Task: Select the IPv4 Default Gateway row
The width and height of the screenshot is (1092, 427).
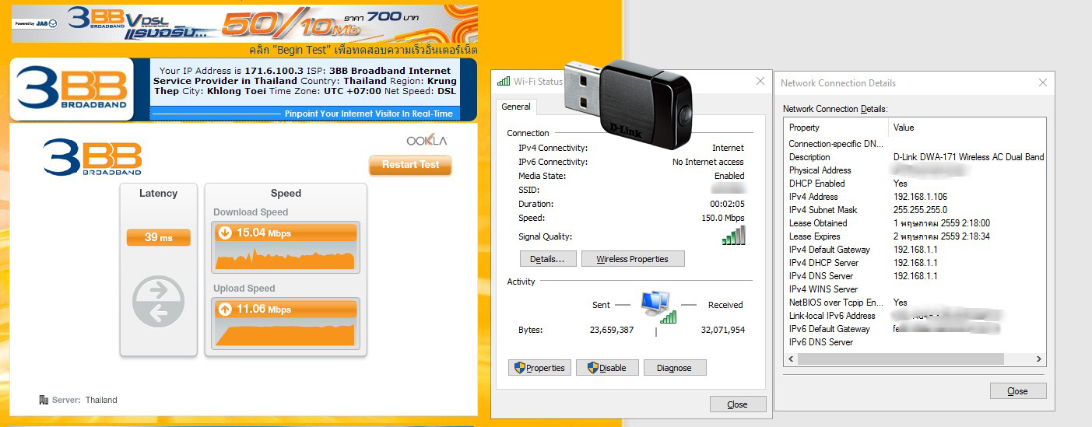Action: 915,250
